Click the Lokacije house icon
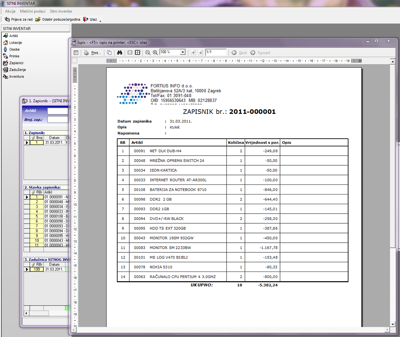Image resolution: width=400 pixels, height=337 pixels. pos(5,43)
